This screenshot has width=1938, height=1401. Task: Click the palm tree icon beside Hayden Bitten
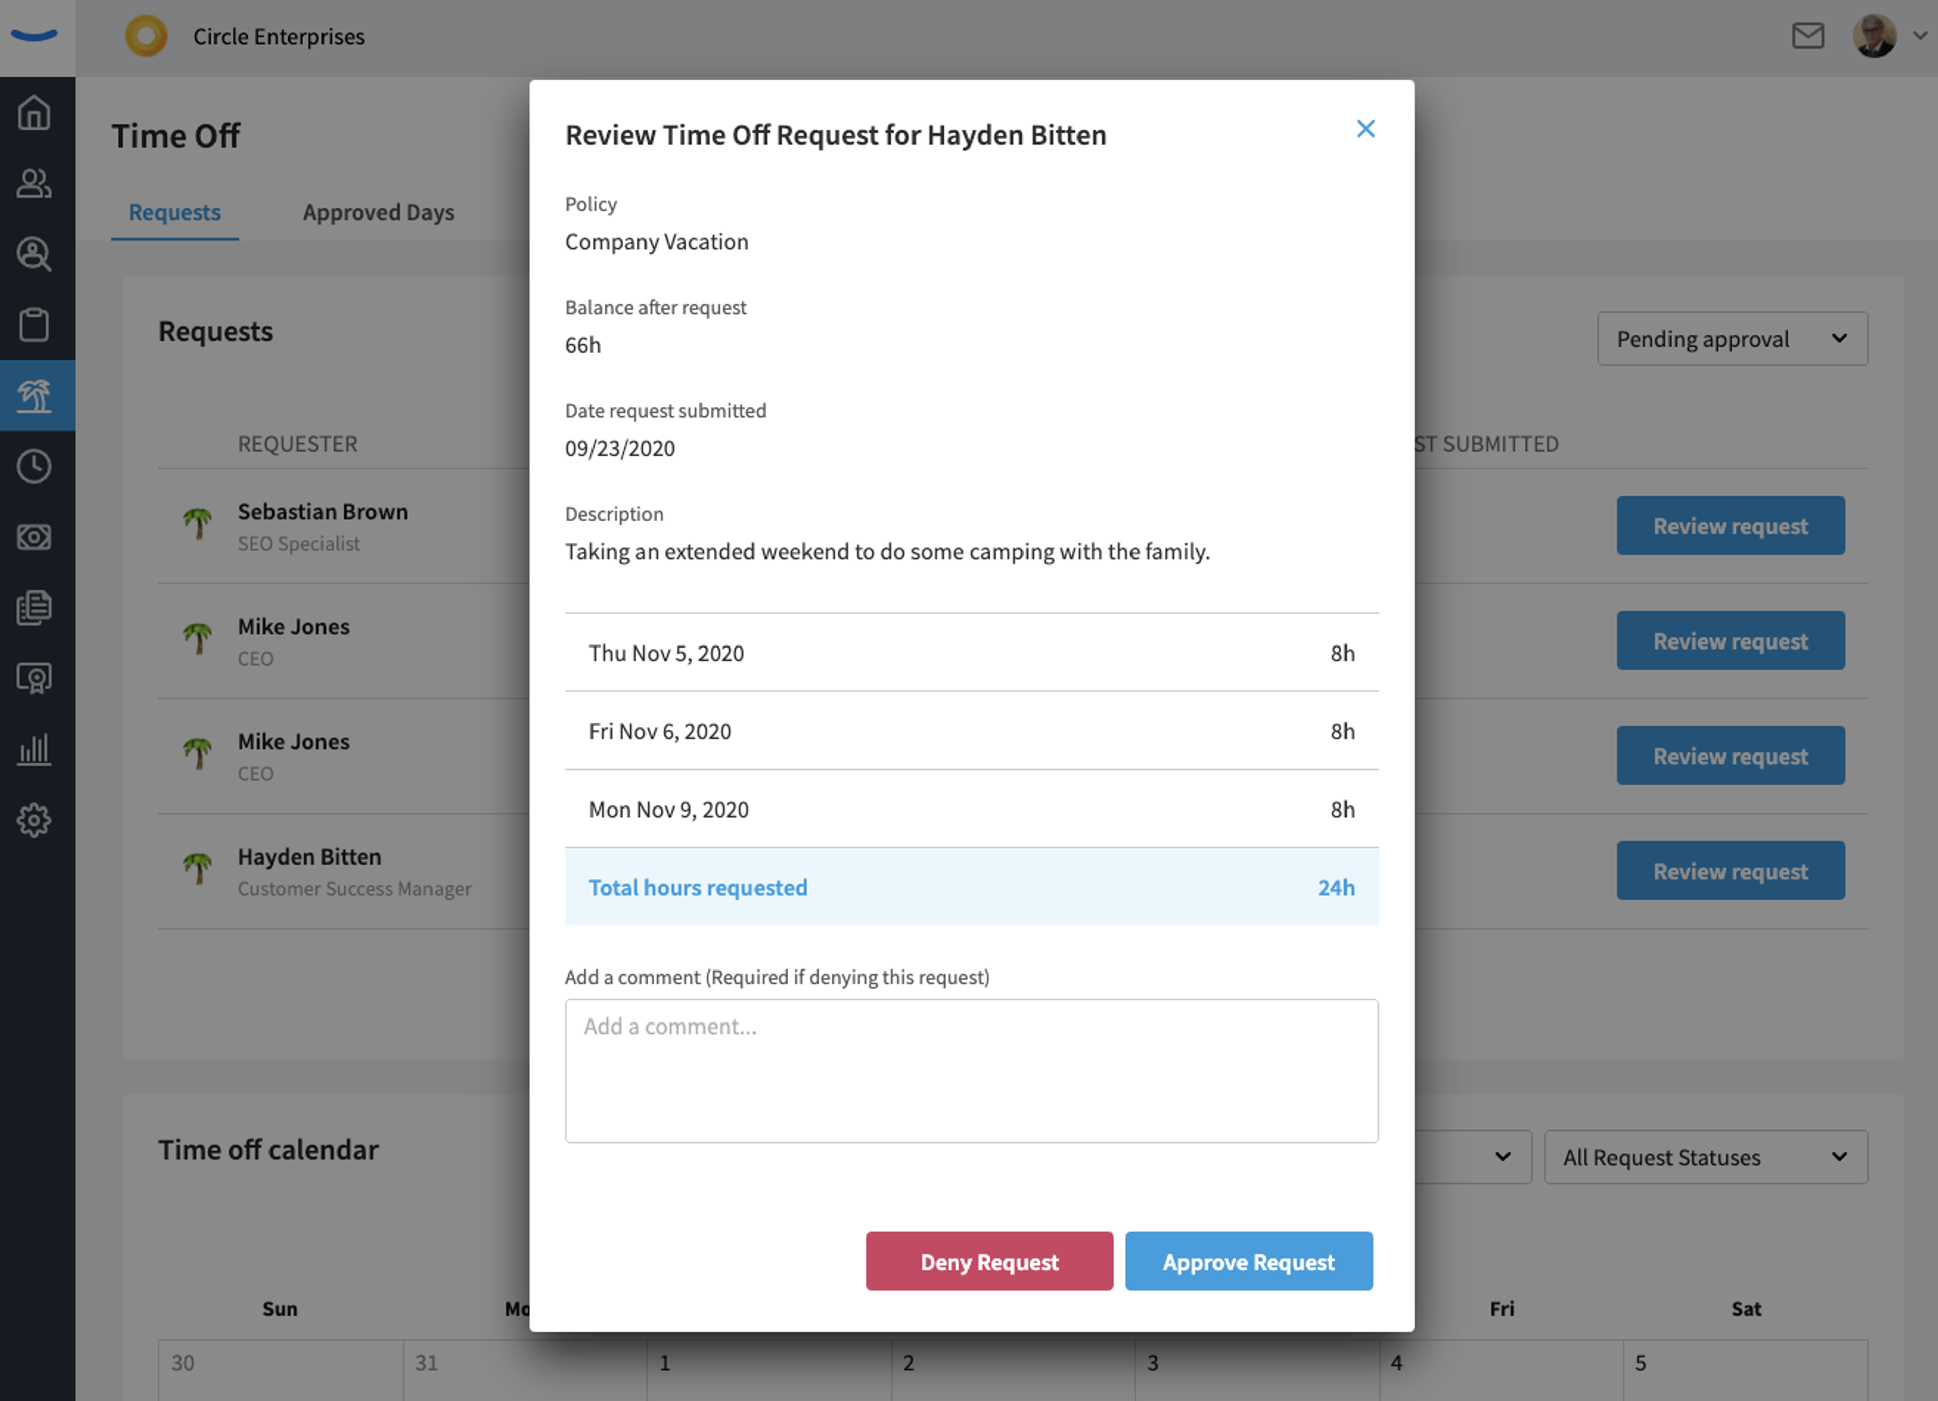197,868
